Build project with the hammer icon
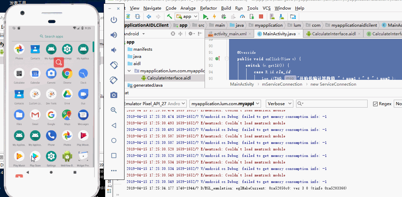 (x=170, y=16)
